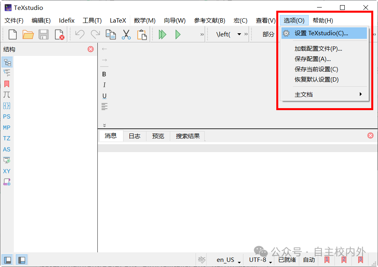Image resolution: width=378 pixels, height=267 pixels.
Task: Compile with the single green arrow
Action: tap(178, 34)
